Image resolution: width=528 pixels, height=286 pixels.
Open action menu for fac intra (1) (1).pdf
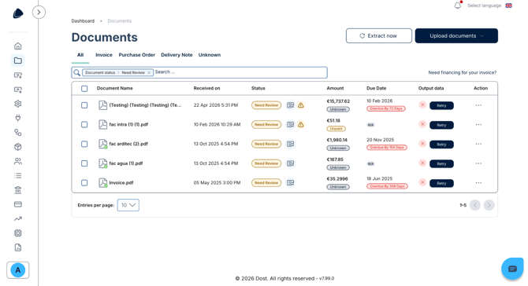click(478, 125)
